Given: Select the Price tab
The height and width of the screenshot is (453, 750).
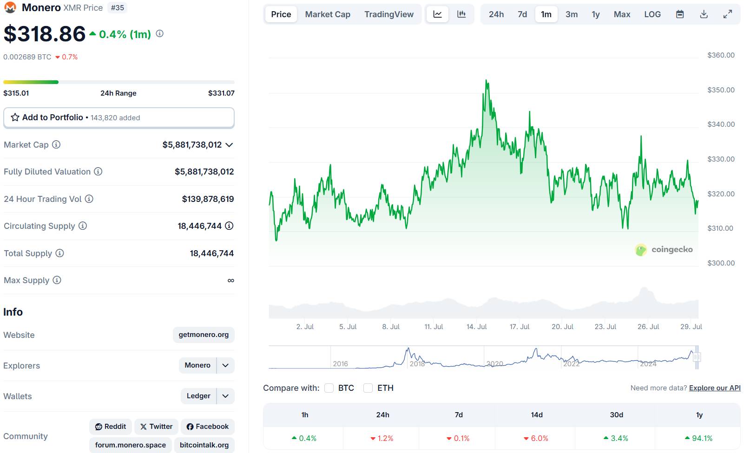Looking at the screenshot, I should (281, 14).
